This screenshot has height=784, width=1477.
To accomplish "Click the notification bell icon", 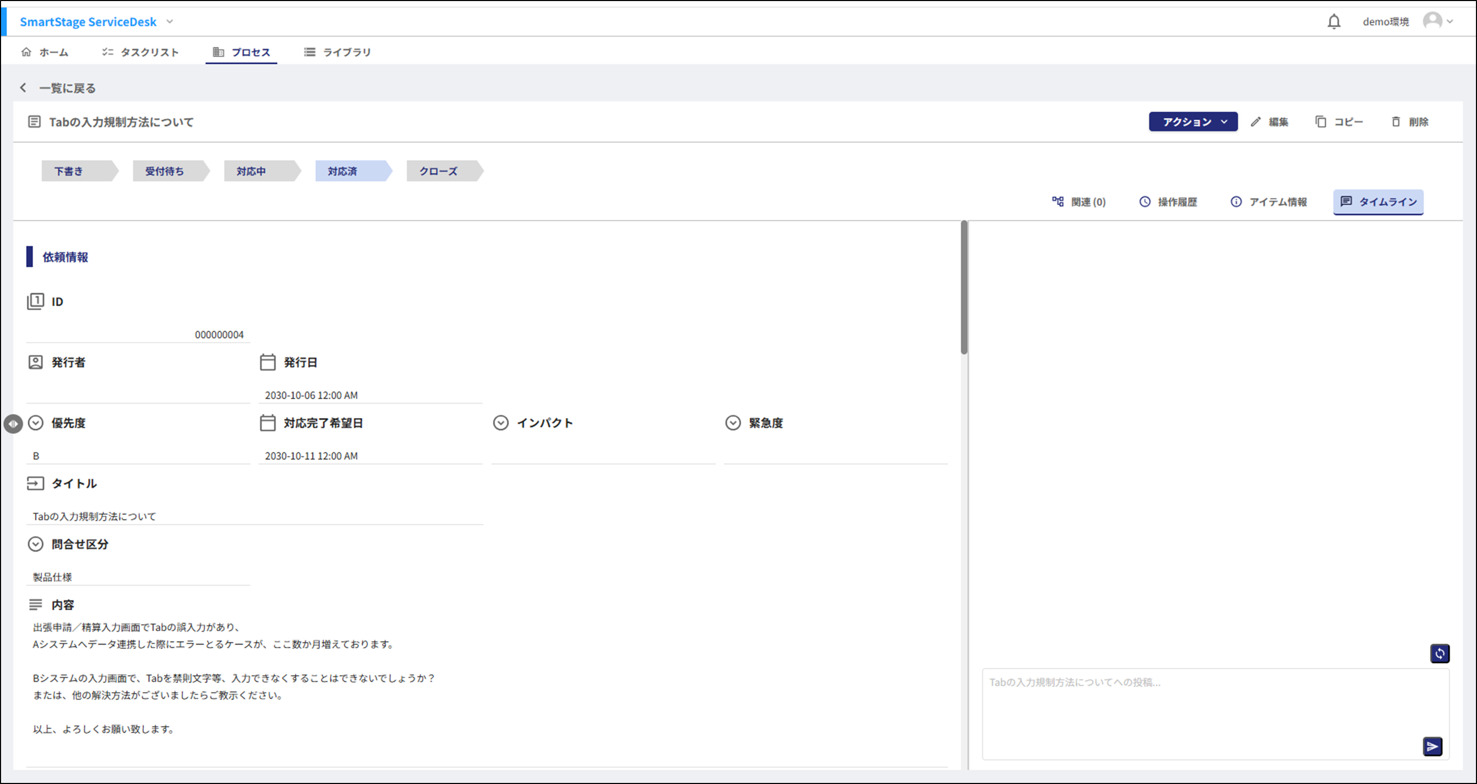I will tap(1334, 22).
